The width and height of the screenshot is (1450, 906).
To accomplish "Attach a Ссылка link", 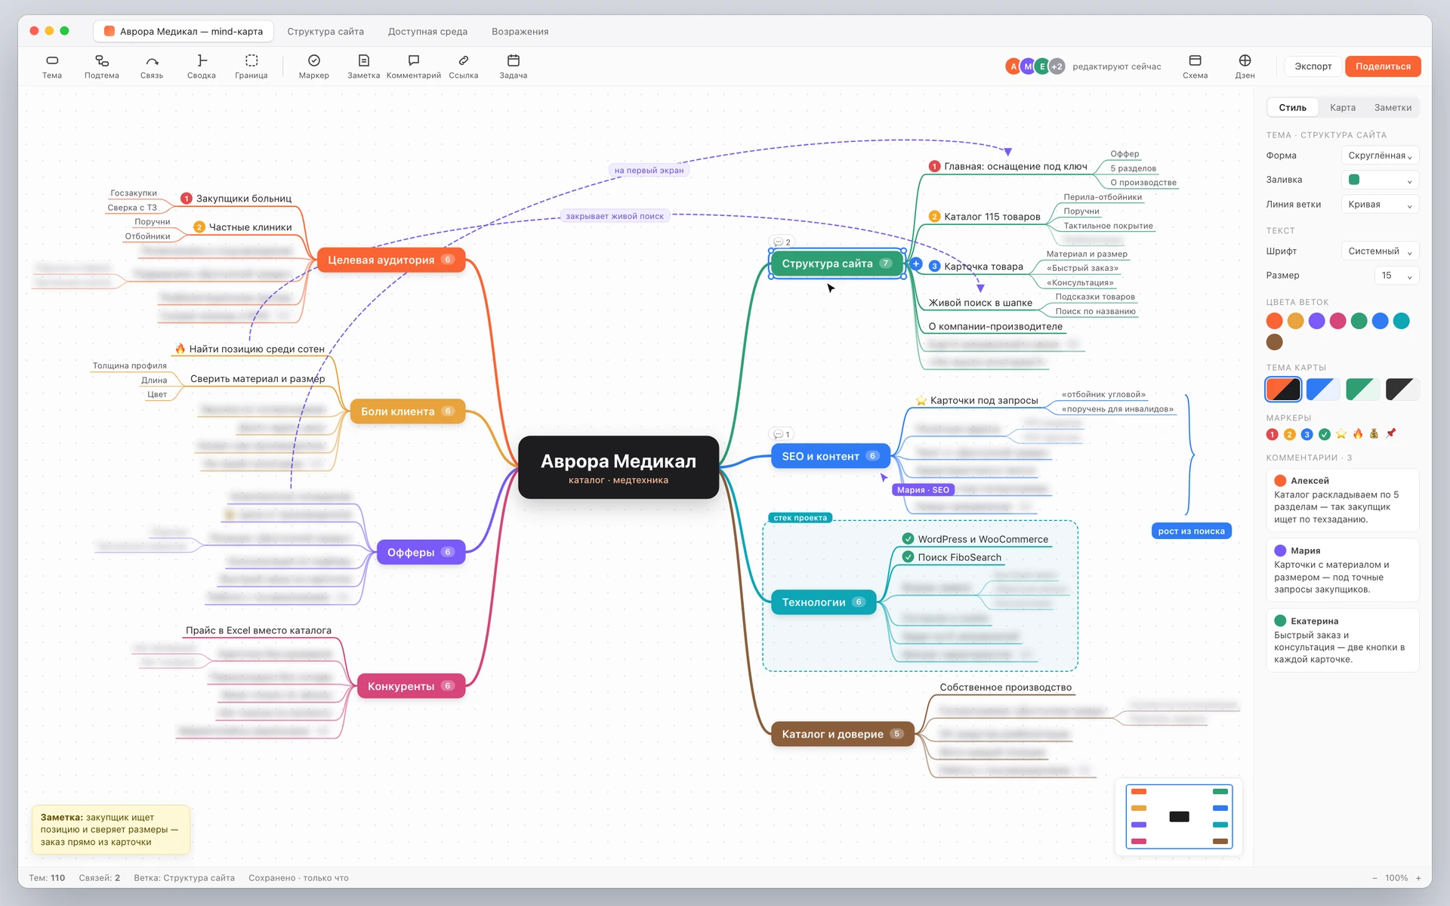I will pos(464,66).
